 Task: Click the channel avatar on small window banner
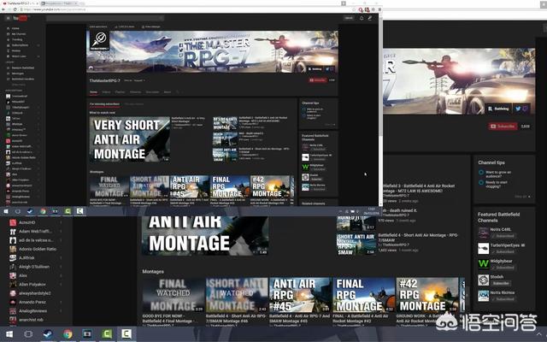click(101, 41)
